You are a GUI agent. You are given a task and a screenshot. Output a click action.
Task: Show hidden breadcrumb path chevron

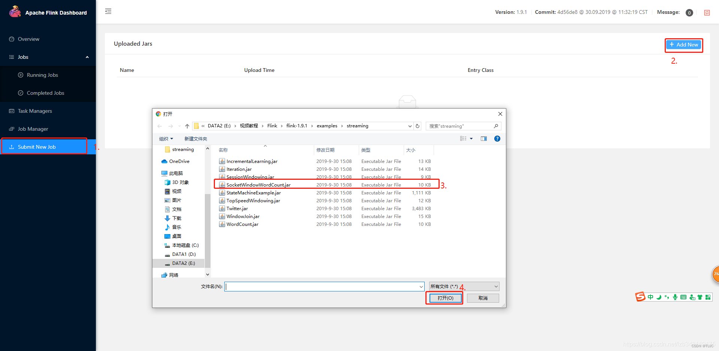click(x=203, y=126)
